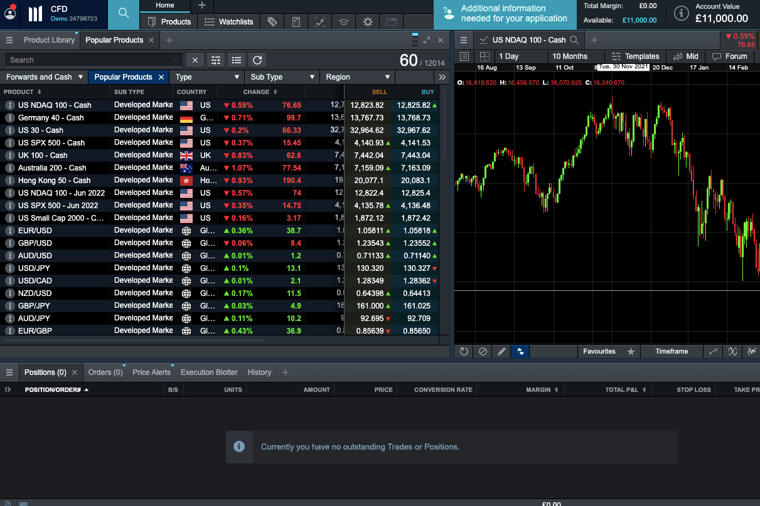Open the 10 Months range dropdown
Screen dimensions: 760x506
point(575,56)
